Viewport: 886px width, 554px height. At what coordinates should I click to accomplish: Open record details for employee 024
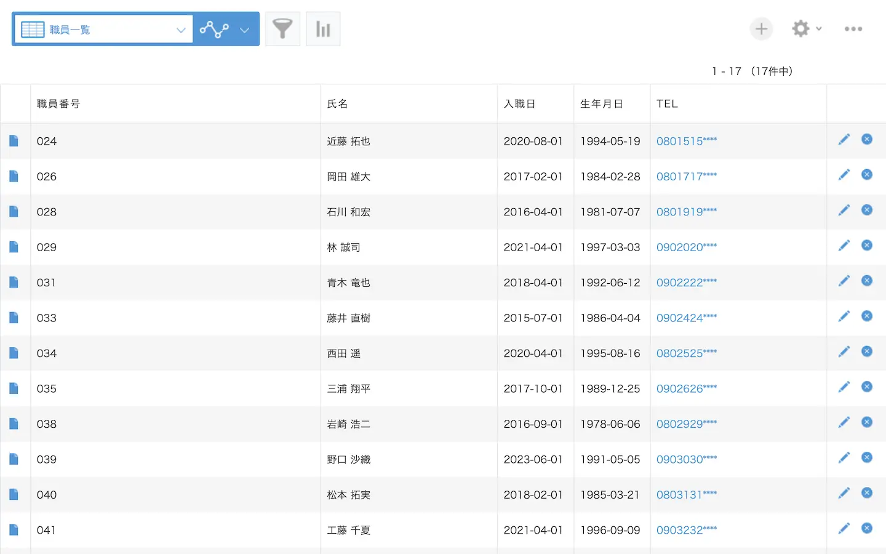coord(14,141)
